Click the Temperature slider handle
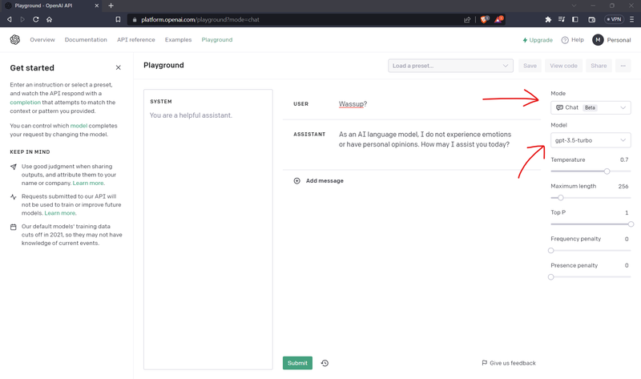Viewport: 641px width, 379px height. [607, 171]
